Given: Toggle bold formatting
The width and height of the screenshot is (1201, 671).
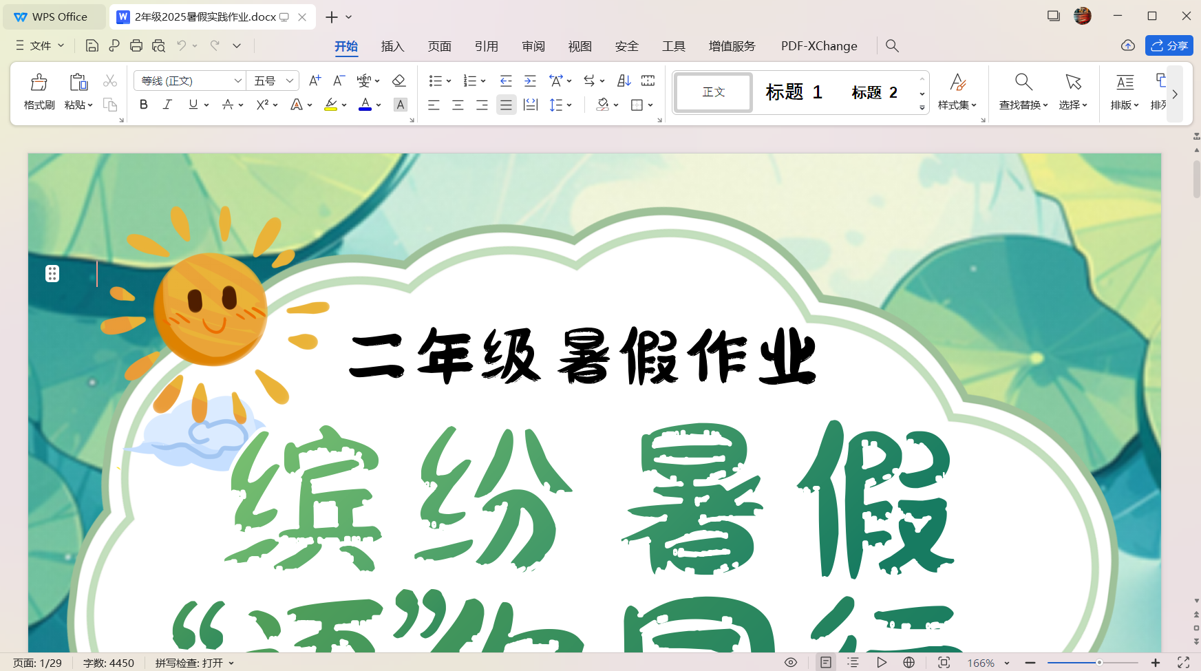Looking at the screenshot, I should click(x=143, y=105).
